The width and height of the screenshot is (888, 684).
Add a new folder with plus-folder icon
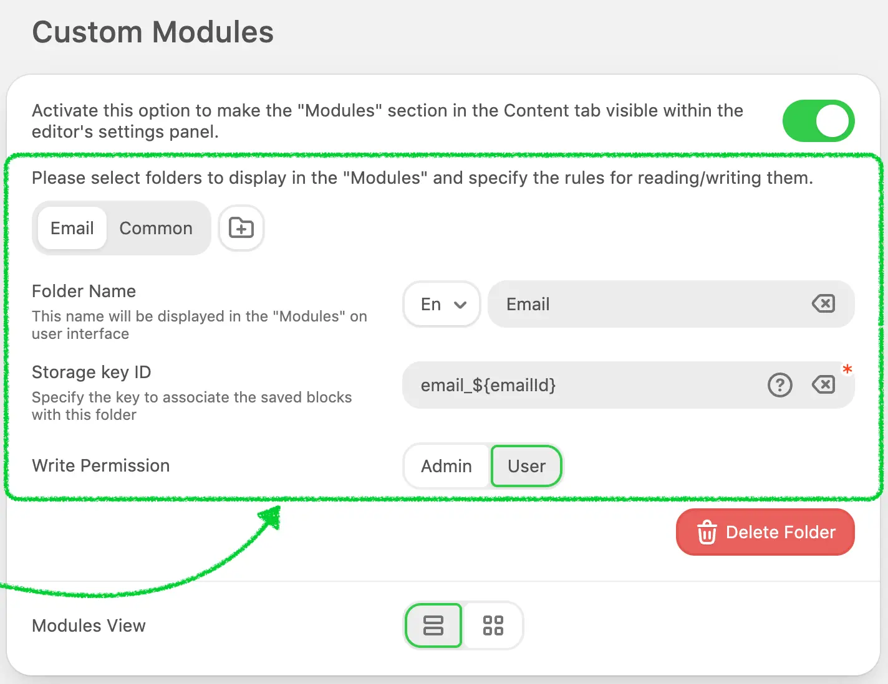tap(241, 228)
